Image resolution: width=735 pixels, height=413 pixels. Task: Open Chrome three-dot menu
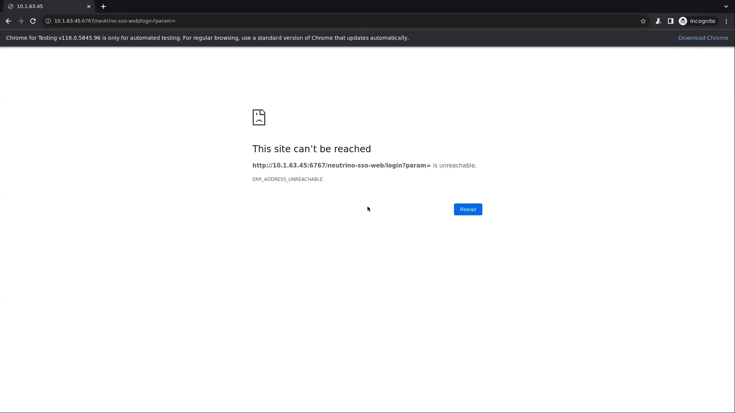(x=726, y=21)
